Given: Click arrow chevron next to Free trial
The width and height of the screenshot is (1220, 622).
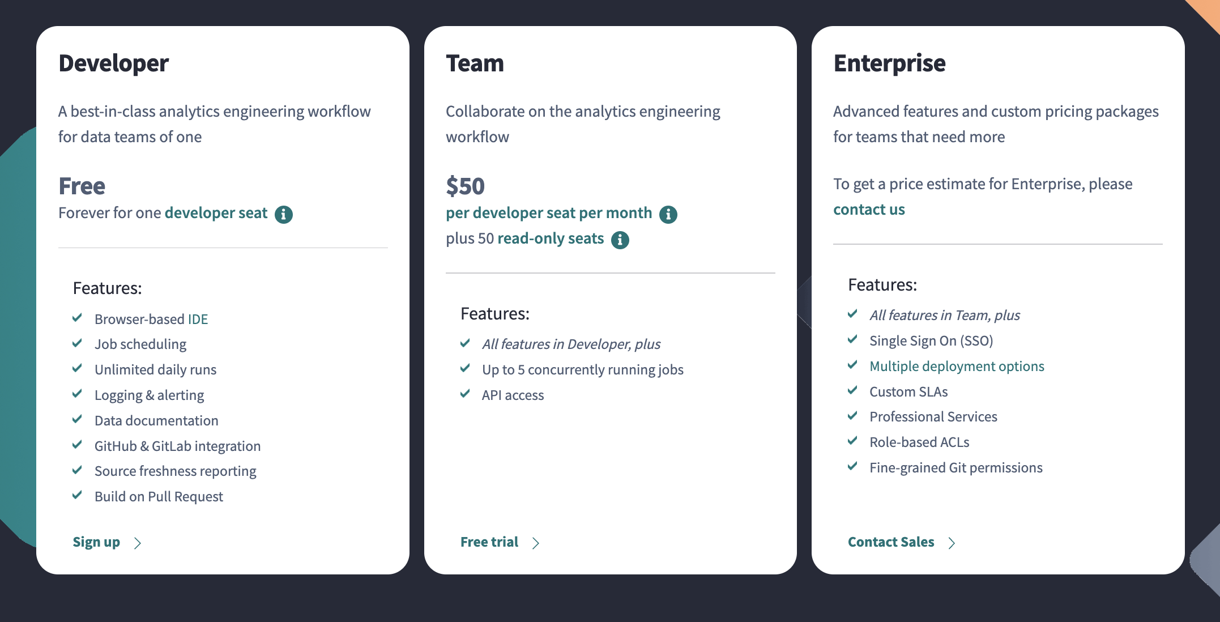Looking at the screenshot, I should [x=536, y=543].
